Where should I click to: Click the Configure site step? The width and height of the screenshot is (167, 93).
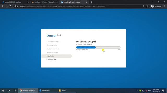coord(51,60)
